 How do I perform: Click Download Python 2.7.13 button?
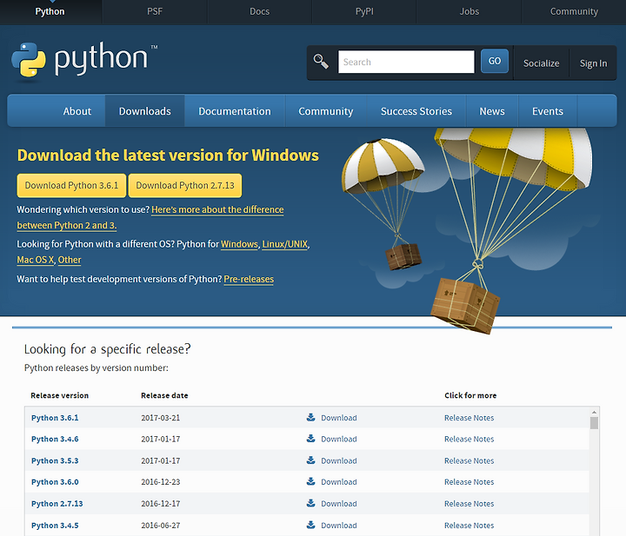(185, 185)
